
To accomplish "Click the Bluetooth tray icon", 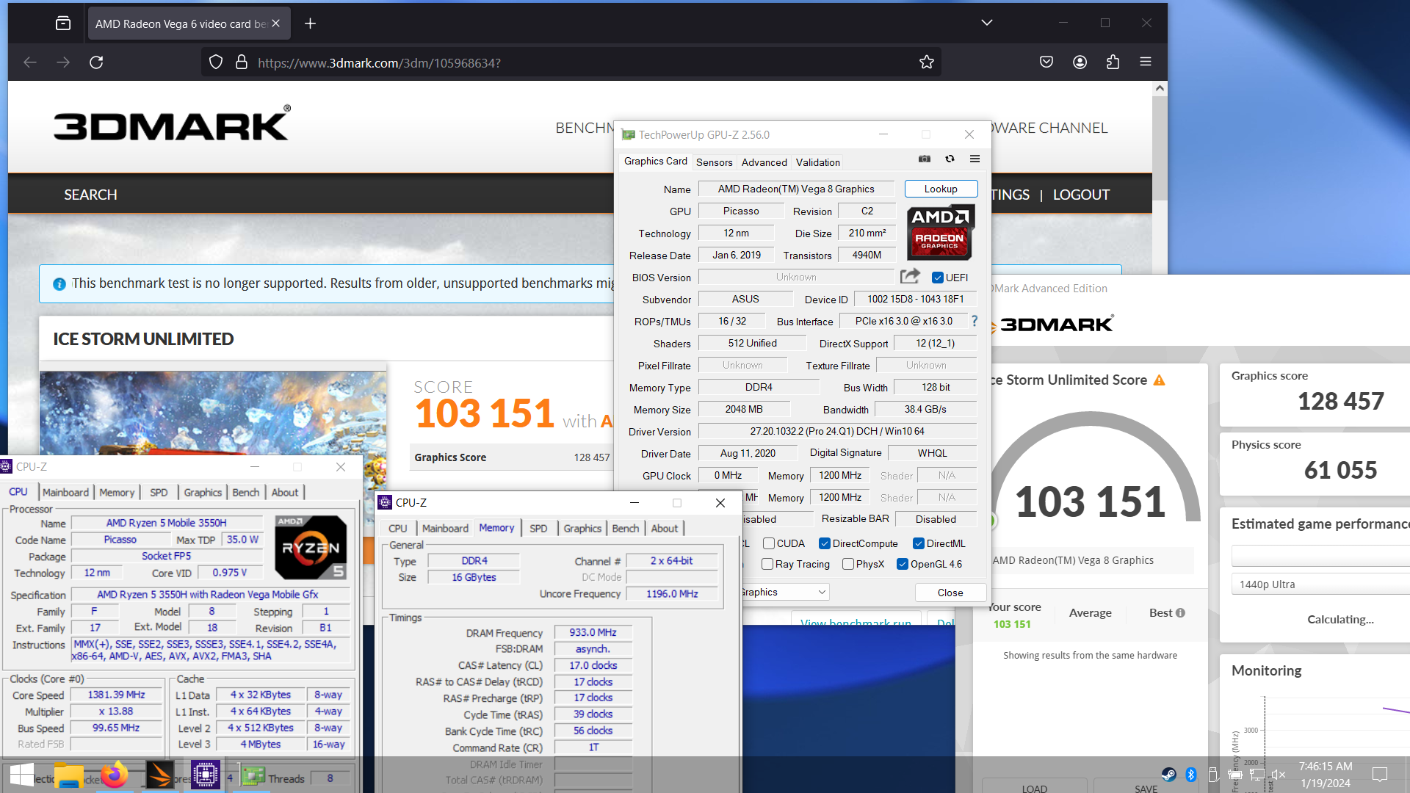I will tap(1190, 774).
